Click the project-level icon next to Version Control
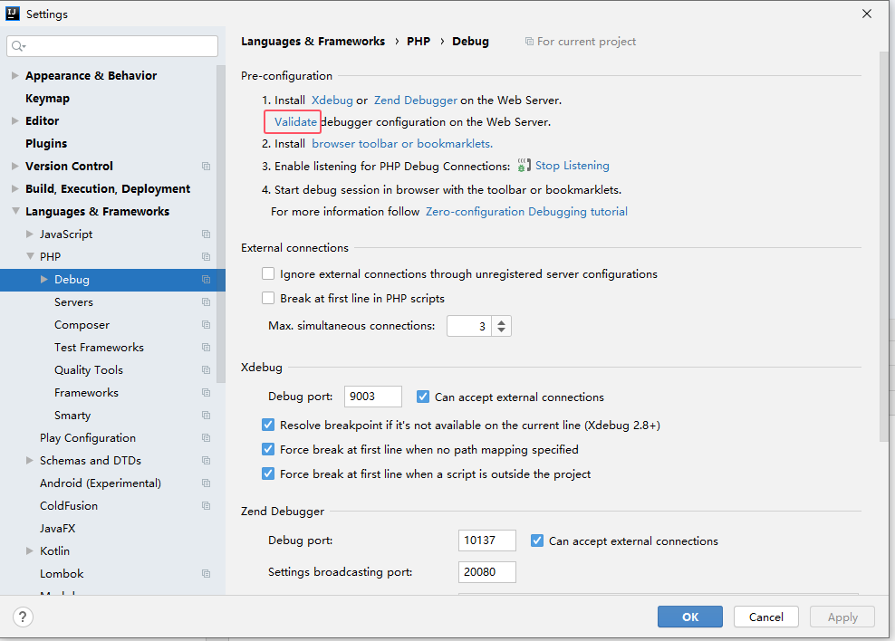The height and width of the screenshot is (641, 895). pyautogui.click(x=206, y=167)
